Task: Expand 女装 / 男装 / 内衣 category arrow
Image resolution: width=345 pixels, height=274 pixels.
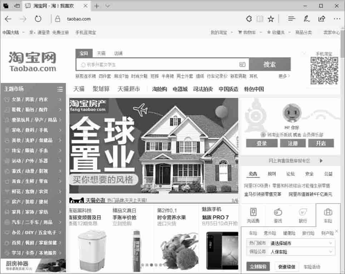Action: coord(60,99)
